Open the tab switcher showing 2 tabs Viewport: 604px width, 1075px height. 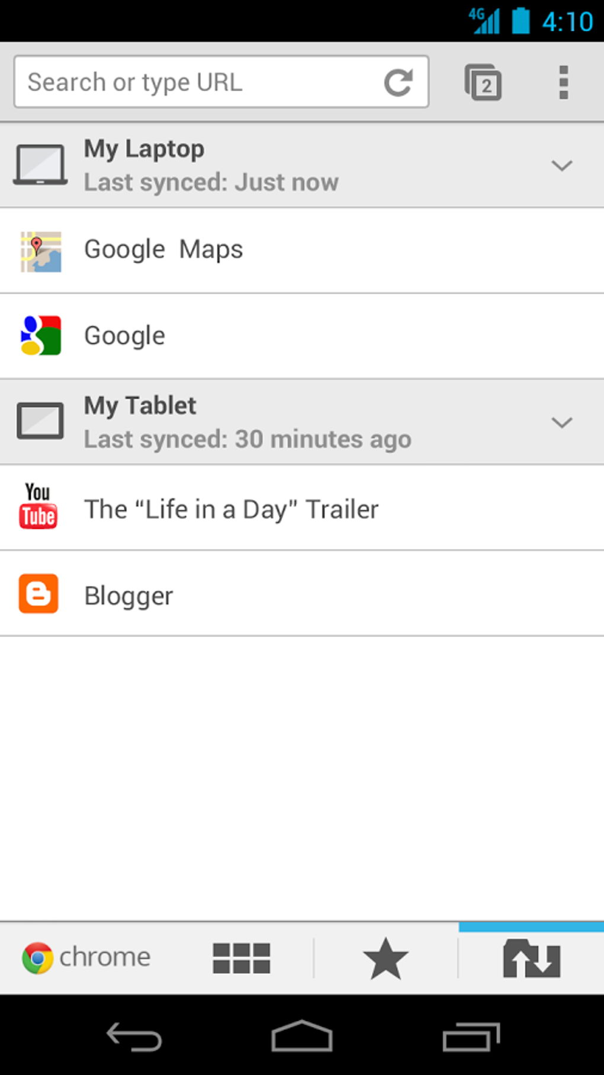[x=483, y=82]
